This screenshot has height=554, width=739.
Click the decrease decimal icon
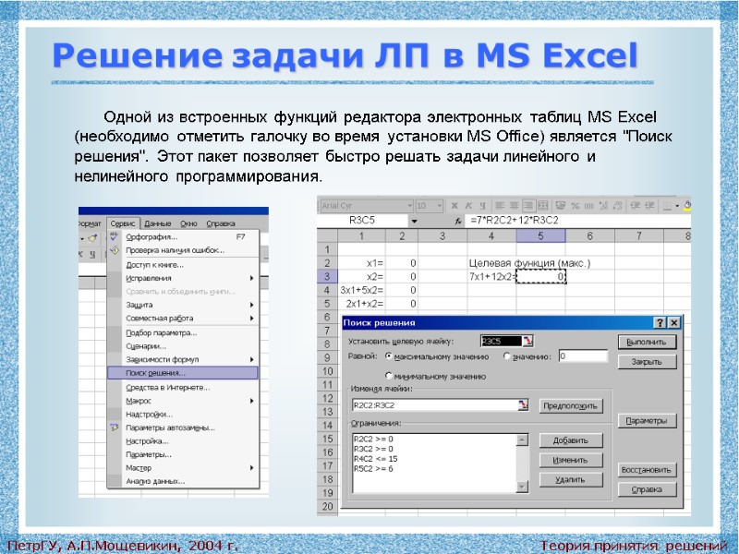coord(618,205)
